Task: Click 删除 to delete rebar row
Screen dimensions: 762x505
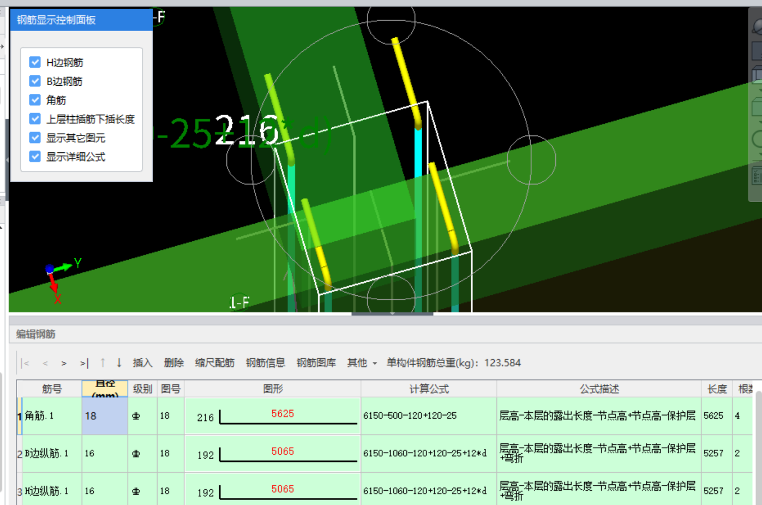Action: tap(174, 363)
